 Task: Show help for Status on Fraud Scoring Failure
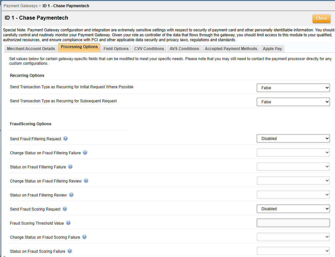[x=70, y=251]
